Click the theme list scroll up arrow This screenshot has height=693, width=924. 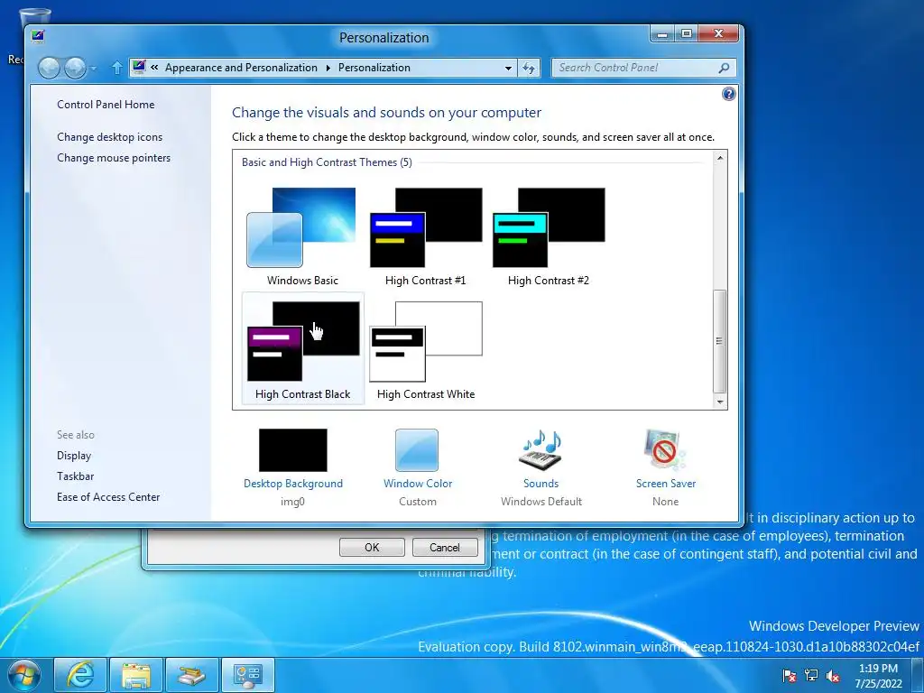(719, 158)
